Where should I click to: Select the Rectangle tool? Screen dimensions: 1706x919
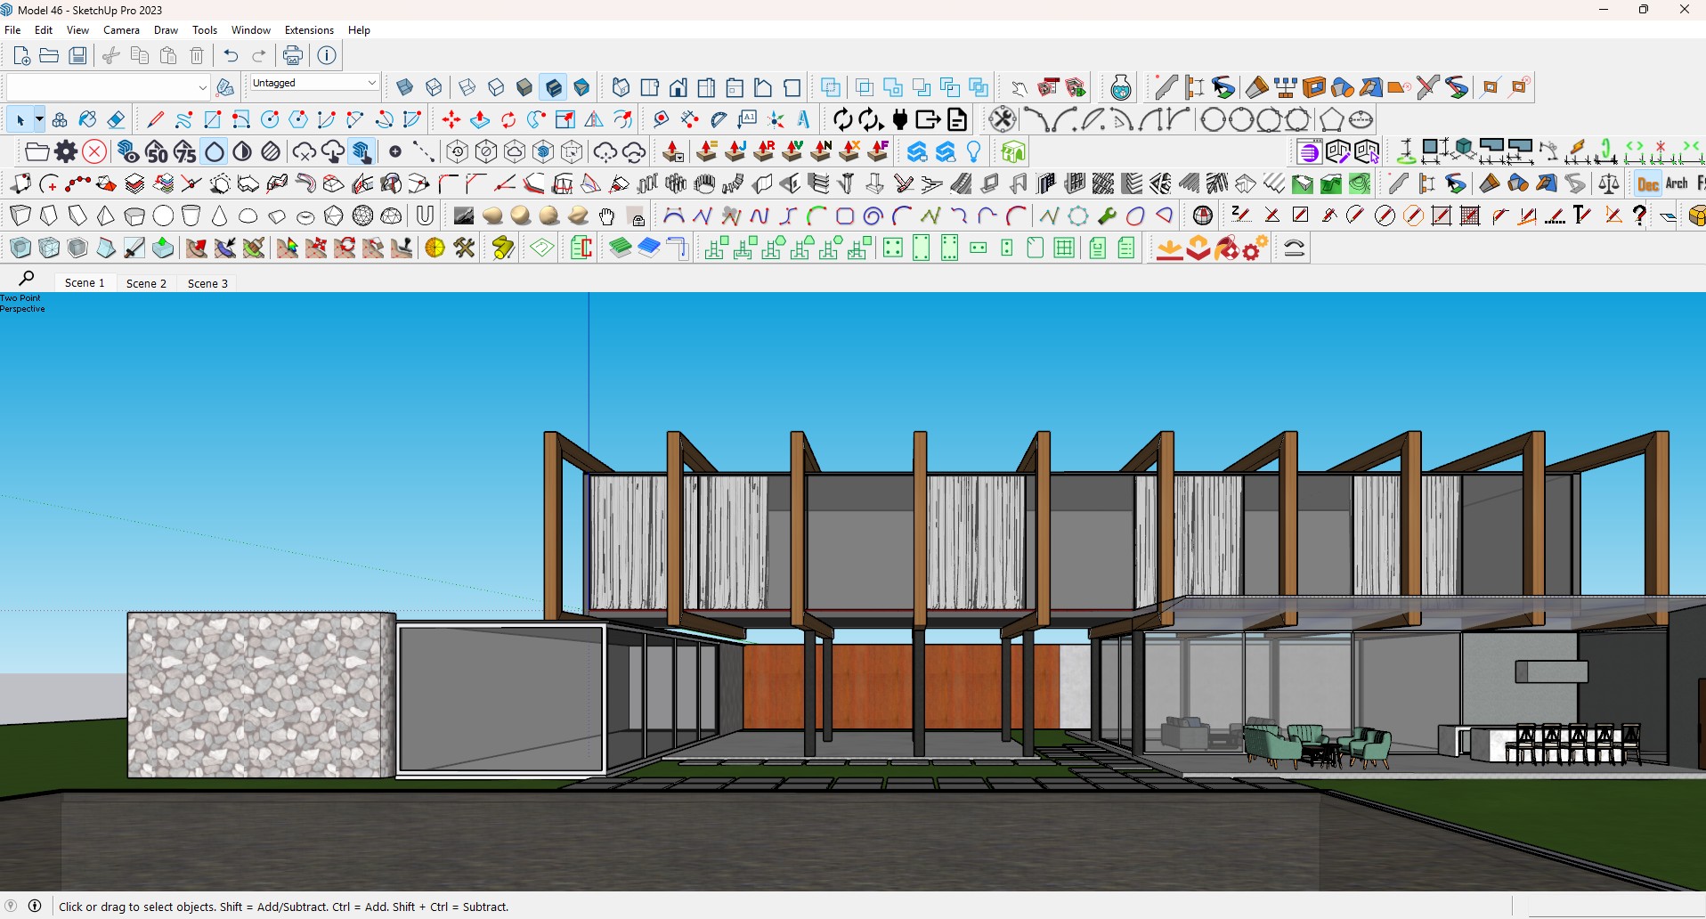tap(212, 119)
